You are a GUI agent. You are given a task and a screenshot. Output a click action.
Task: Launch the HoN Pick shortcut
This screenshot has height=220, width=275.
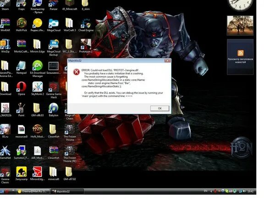click(x=22, y=25)
